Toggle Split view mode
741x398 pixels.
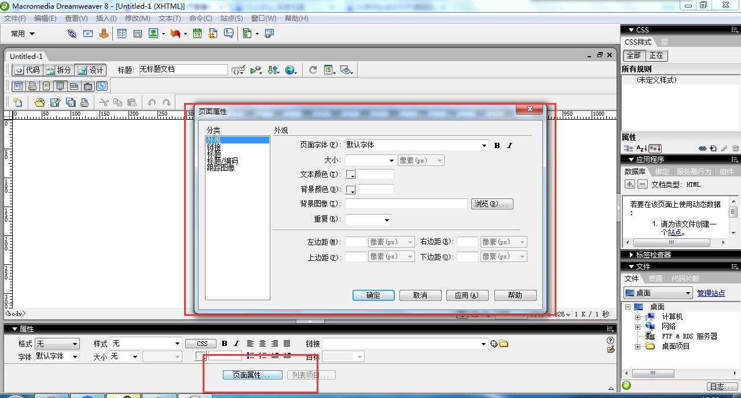tap(58, 70)
